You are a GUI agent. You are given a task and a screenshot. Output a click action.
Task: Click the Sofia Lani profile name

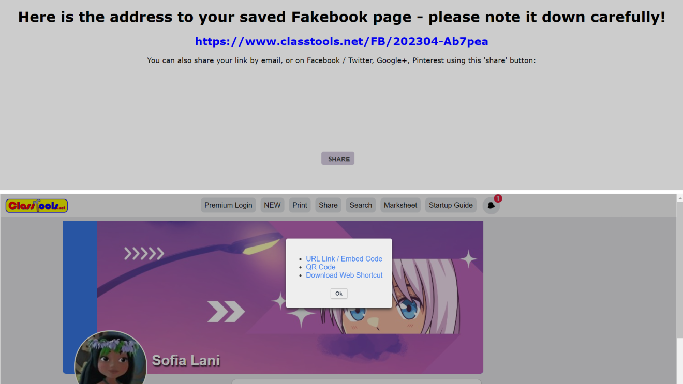pos(186,360)
